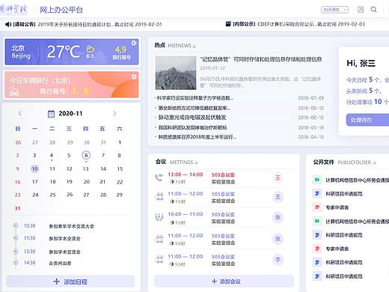Click the 添加日程 button
The width and height of the screenshot is (389, 292).
pos(70,282)
